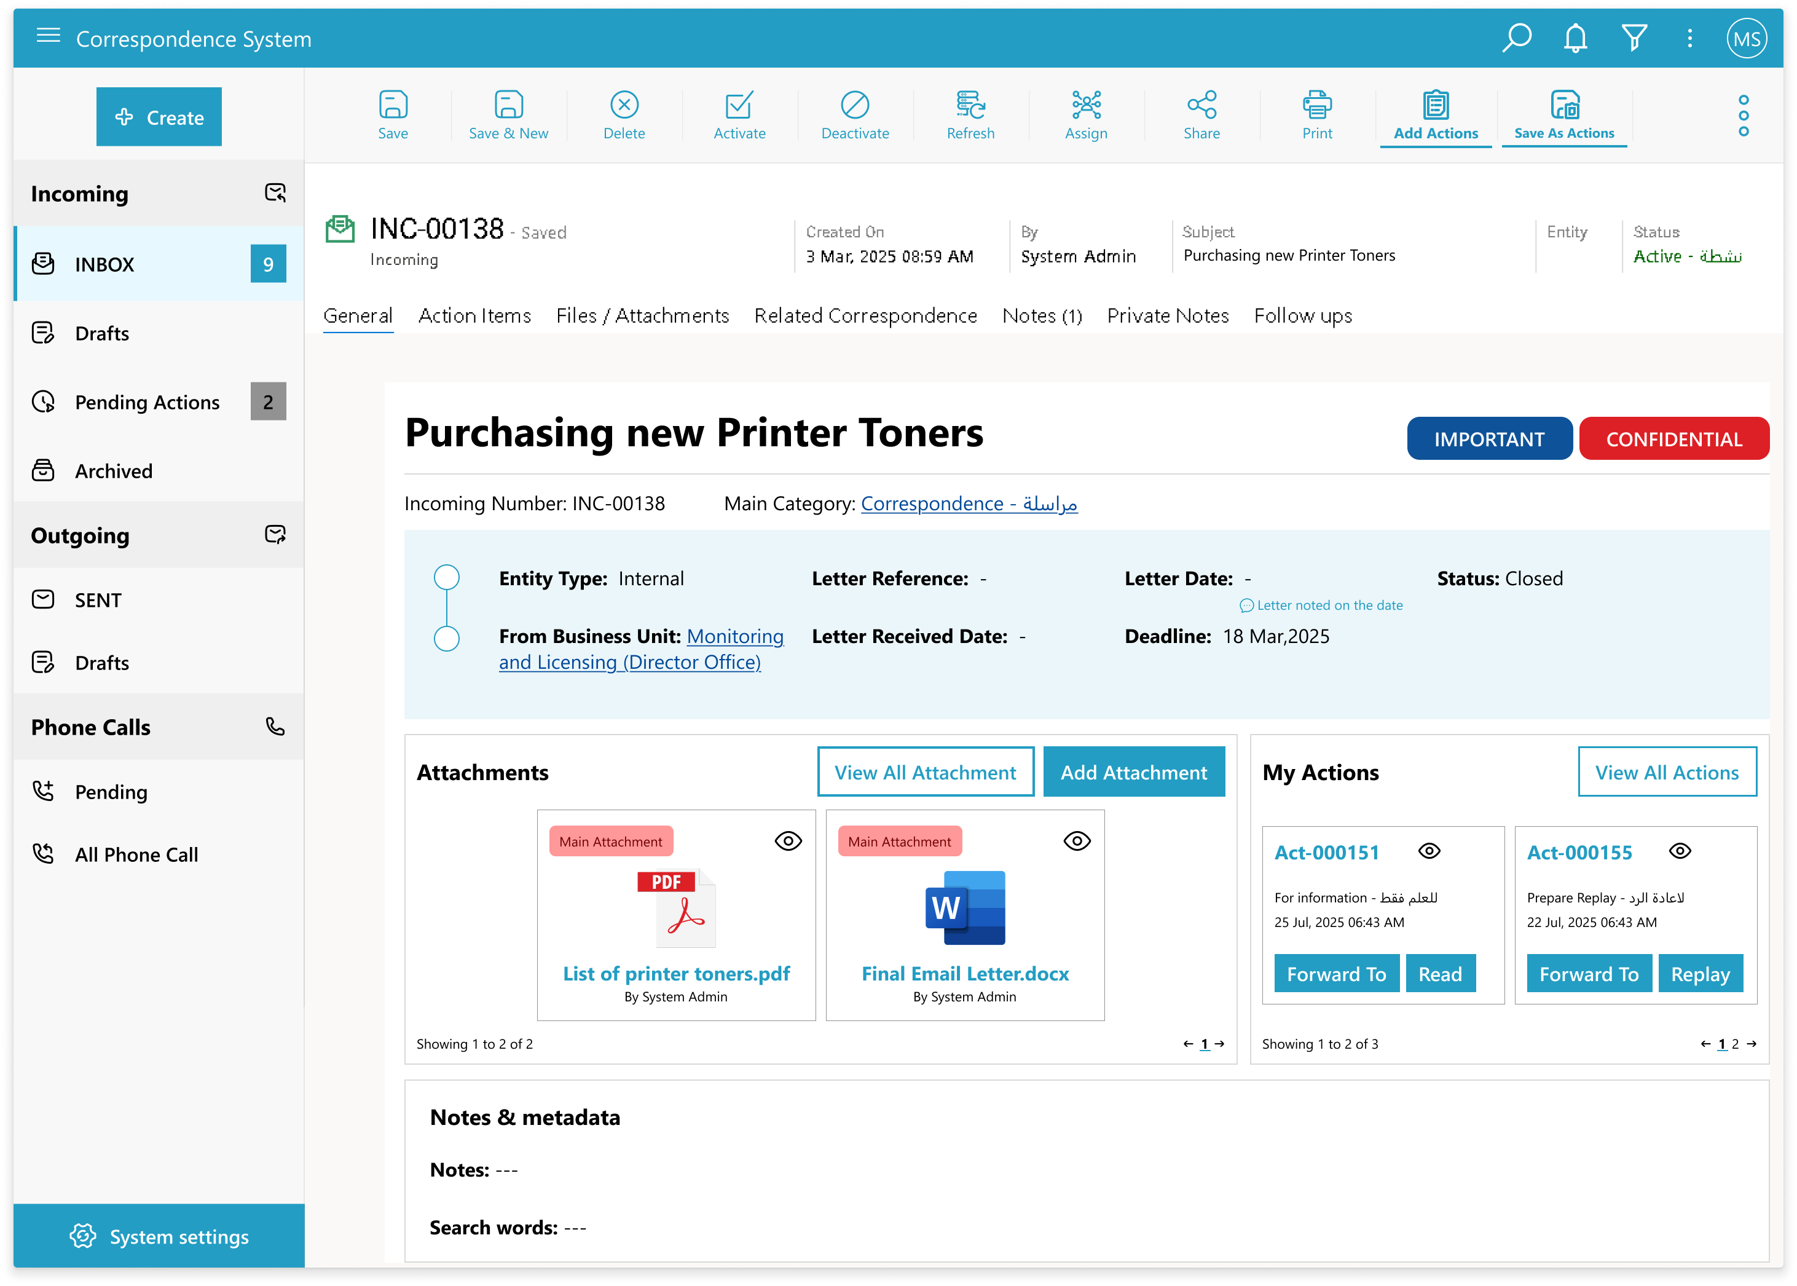Click the Print toolbar icon

(x=1316, y=105)
